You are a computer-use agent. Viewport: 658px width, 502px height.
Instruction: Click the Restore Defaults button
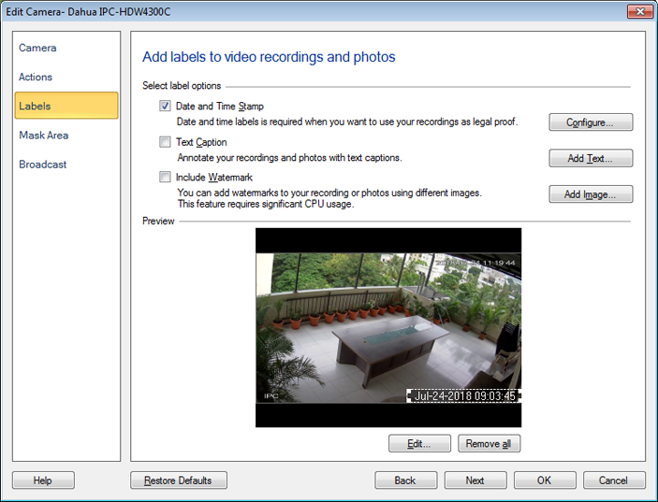coord(178,480)
